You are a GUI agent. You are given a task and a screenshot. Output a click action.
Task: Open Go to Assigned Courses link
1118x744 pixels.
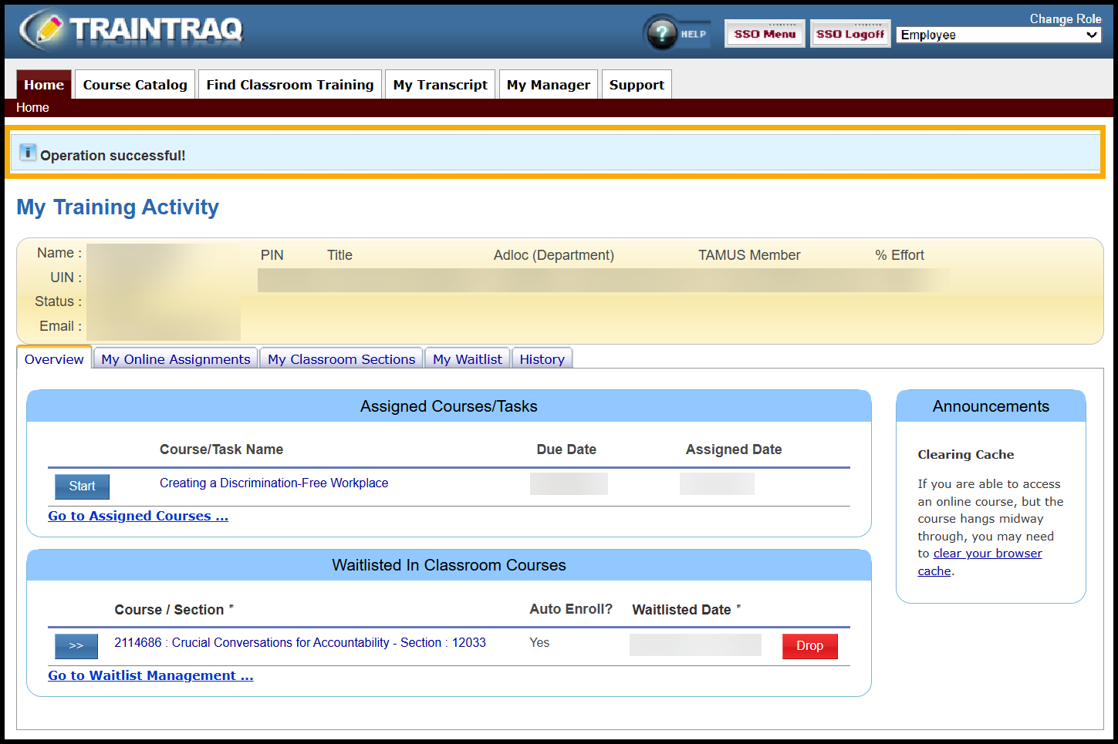(x=138, y=516)
